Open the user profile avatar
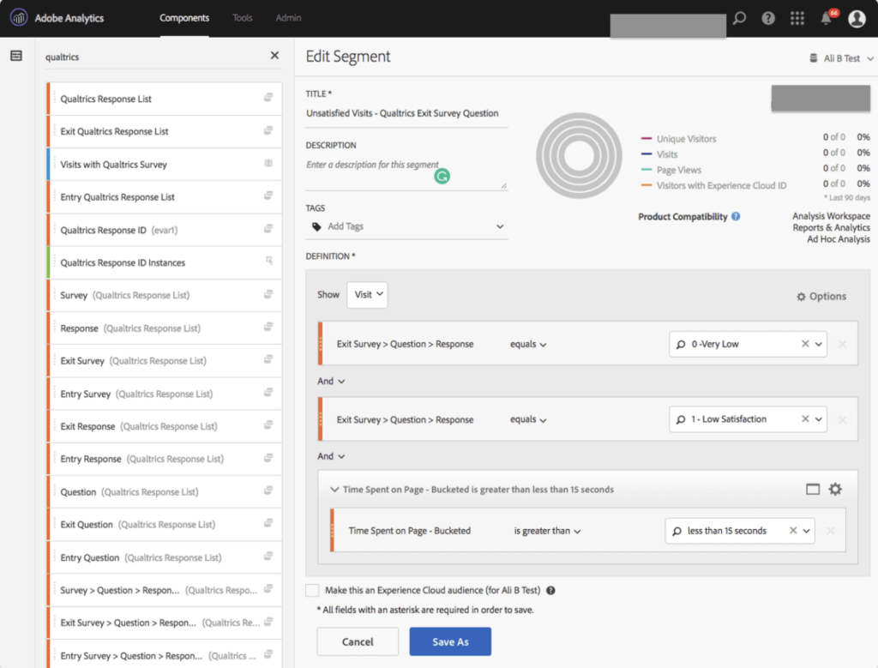Viewport: 878px width, 668px height. pos(857,19)
